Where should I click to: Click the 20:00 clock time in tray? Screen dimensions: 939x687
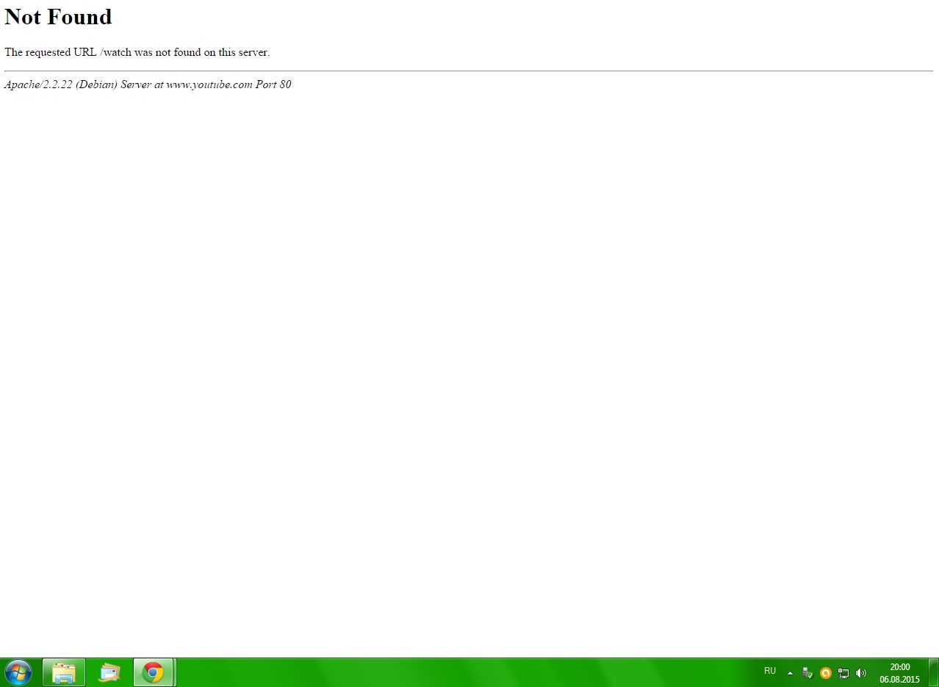[x=899, y=667]
